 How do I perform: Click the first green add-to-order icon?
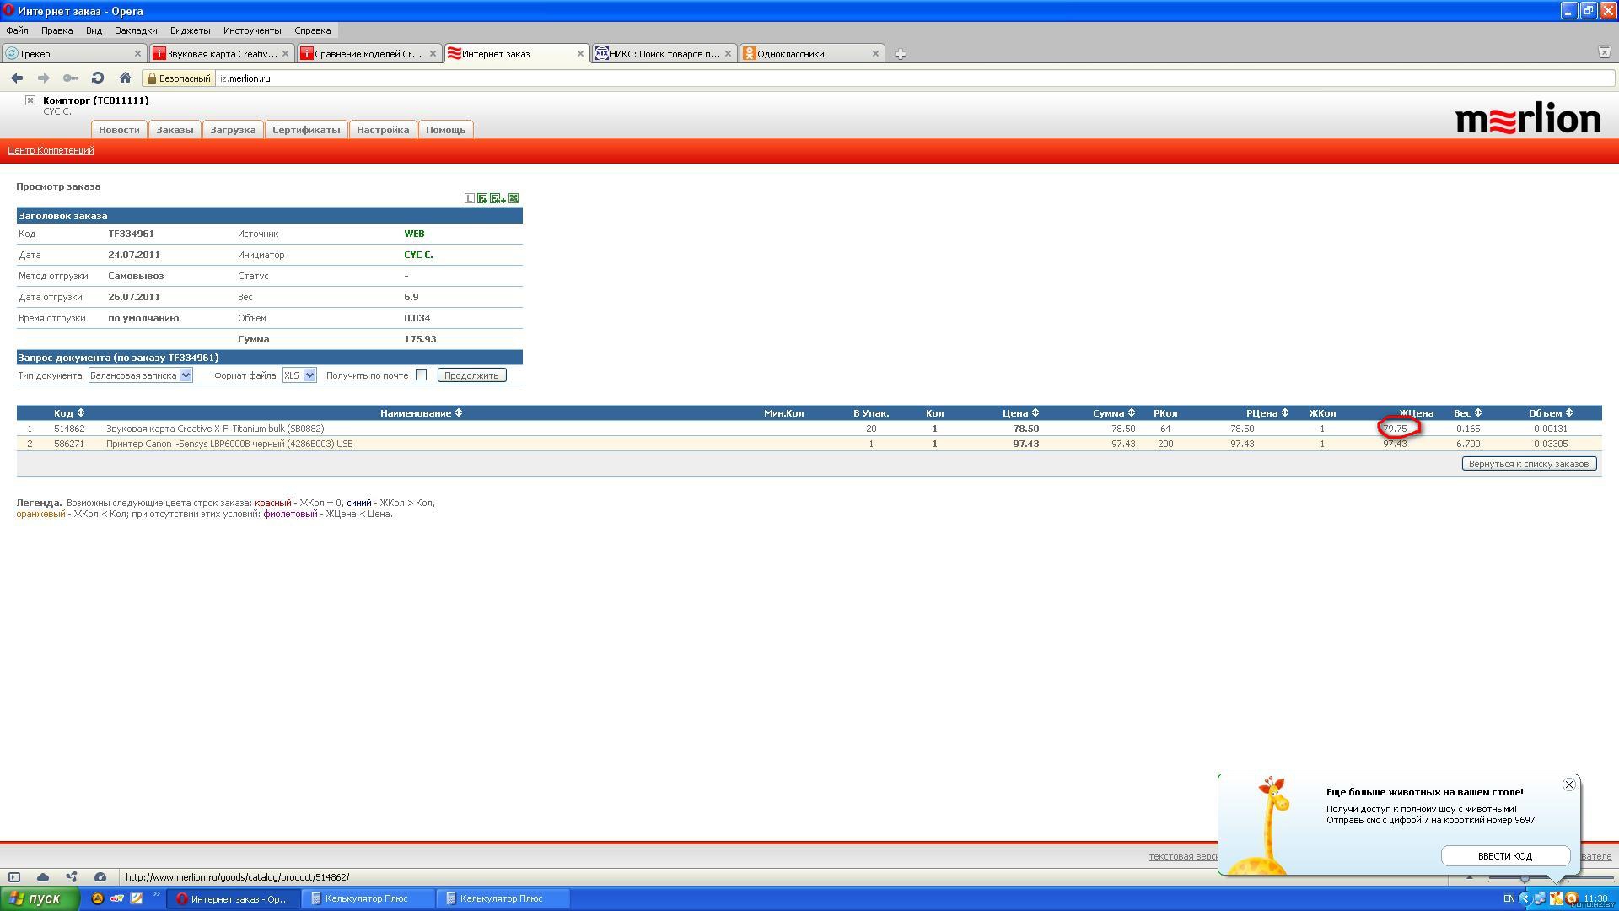(482, 198)
